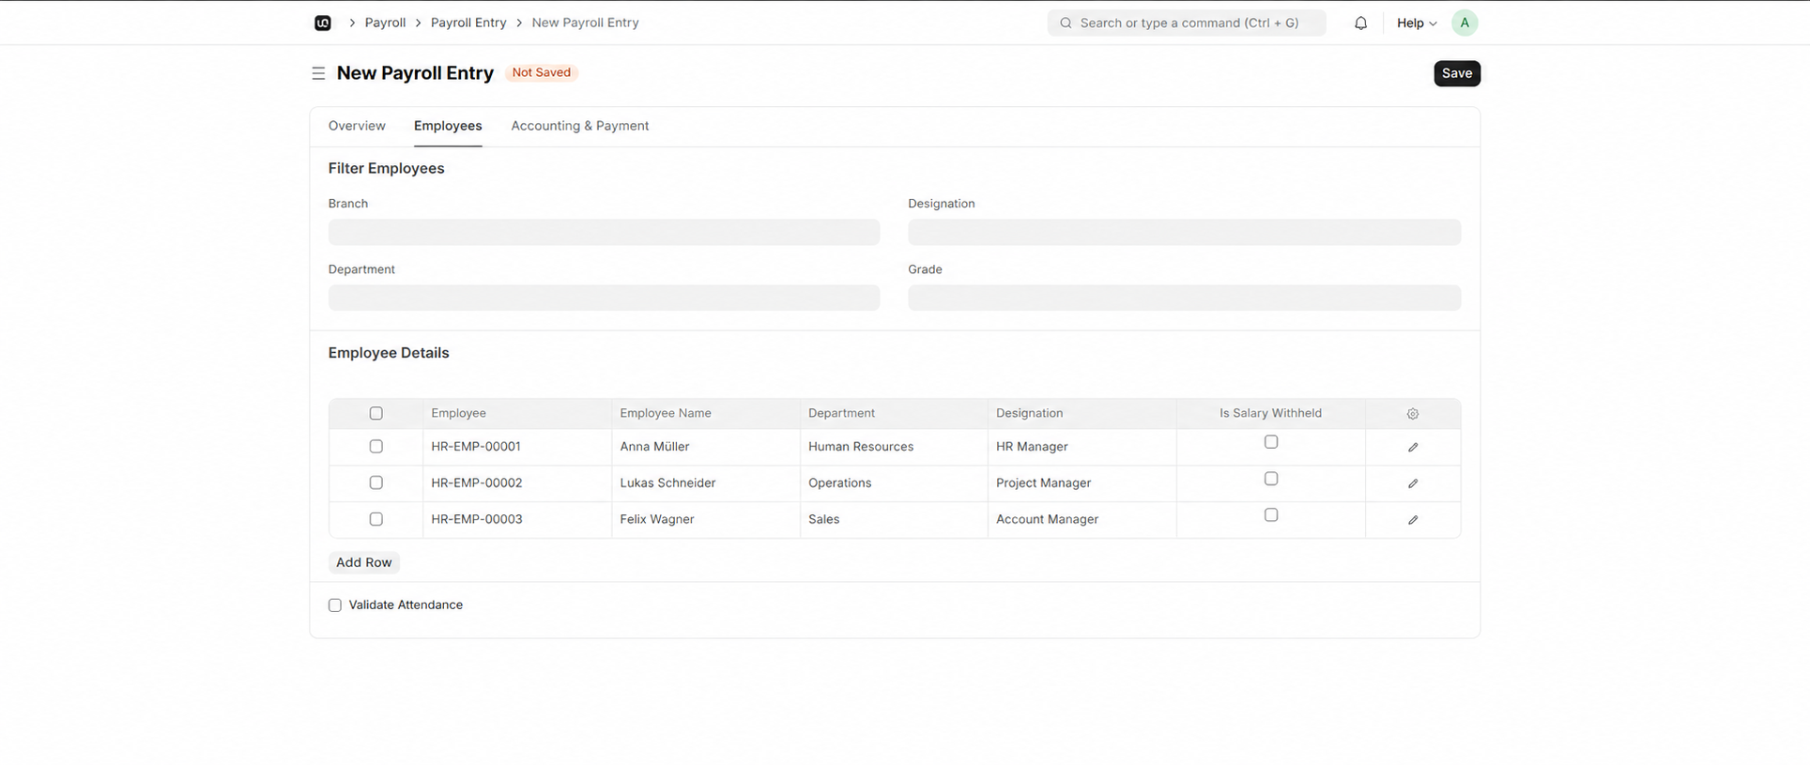Toggle salary withheld for Anna Müller
The width and height of the screenshot is (1810, 765).
(x=1271, y=442)
